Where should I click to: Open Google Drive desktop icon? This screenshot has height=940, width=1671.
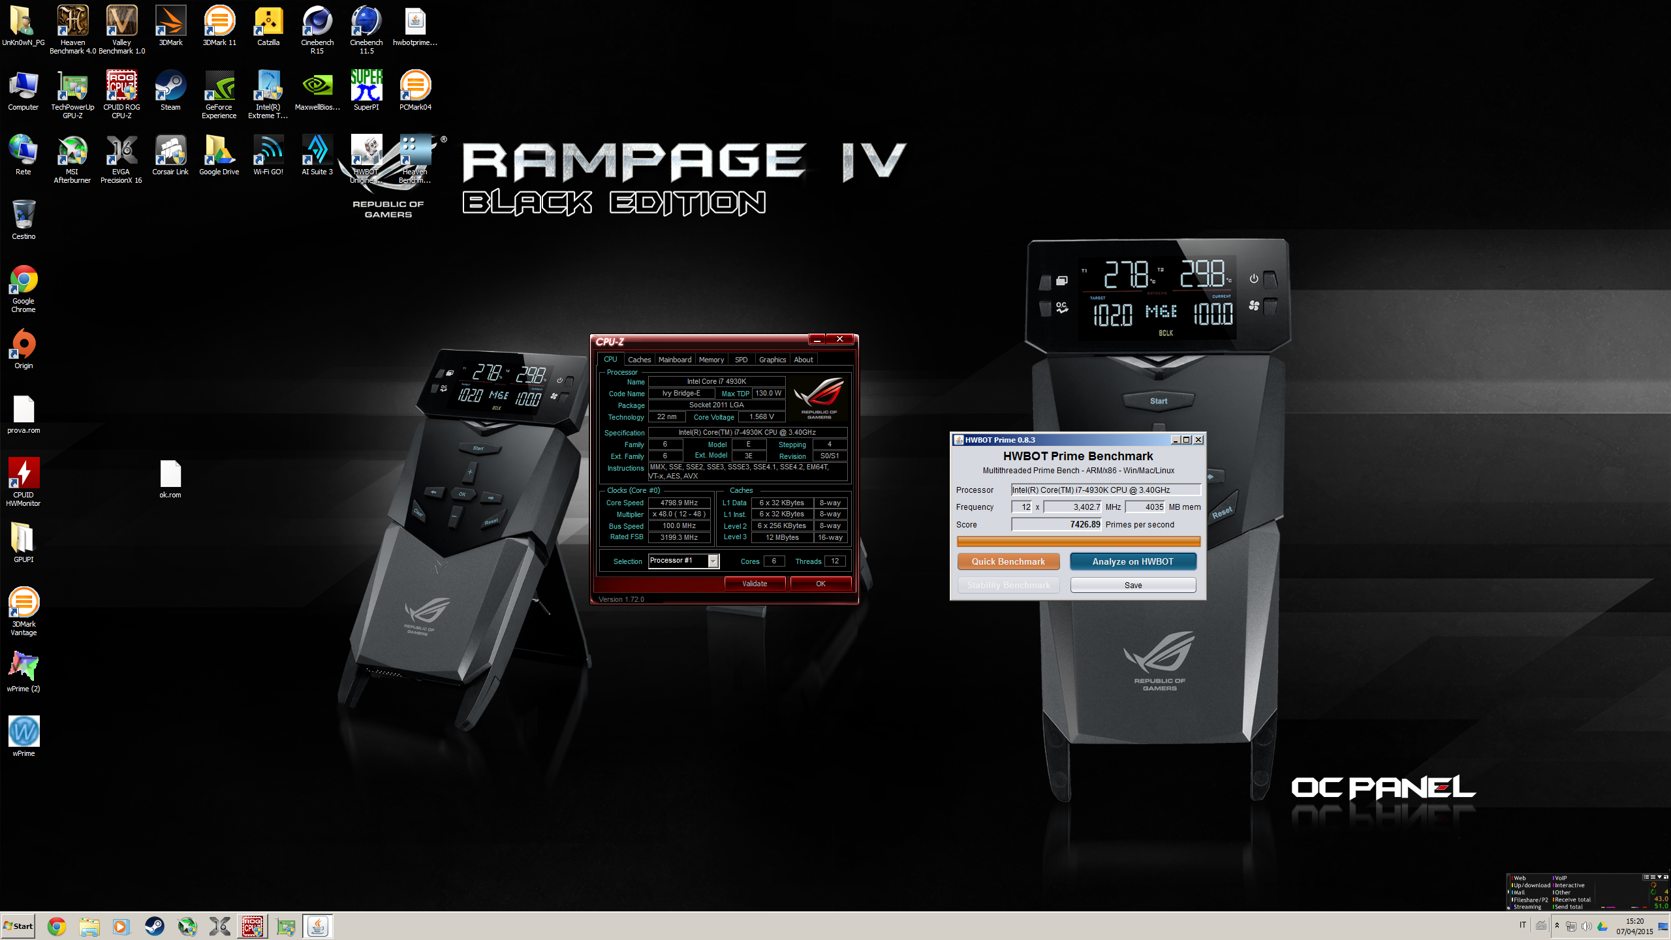click(219, 155)
